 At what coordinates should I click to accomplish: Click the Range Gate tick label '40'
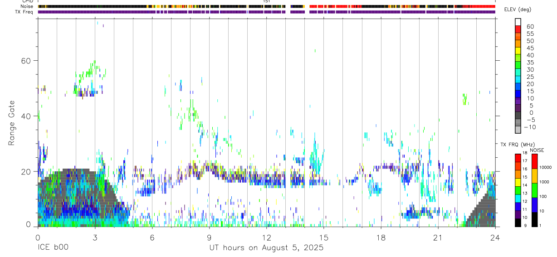pos(27,116)
